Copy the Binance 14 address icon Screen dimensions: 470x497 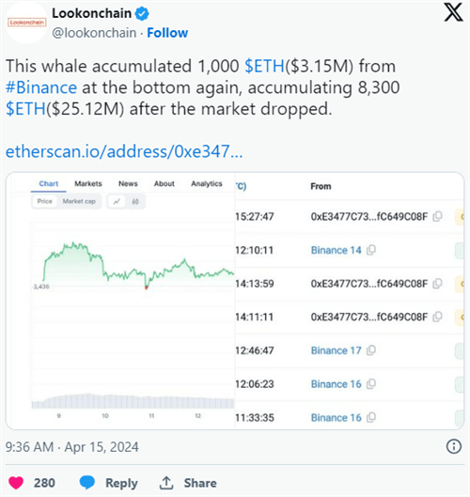(x=371, y=250)
